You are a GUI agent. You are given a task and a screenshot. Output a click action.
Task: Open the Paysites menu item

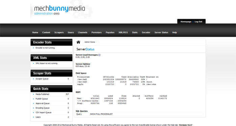coord(110,32)
